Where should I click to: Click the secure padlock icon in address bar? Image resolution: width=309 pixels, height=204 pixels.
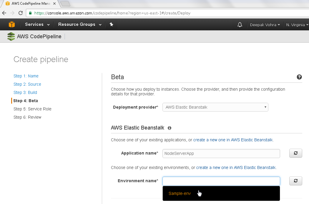coord(30,13)
